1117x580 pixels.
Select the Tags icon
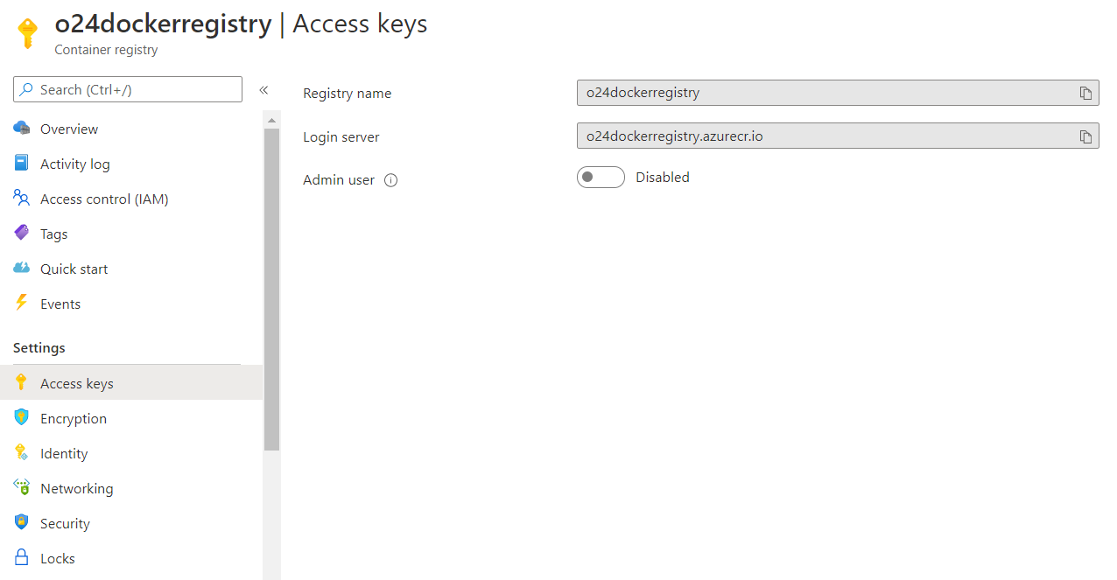click(x=21, y=234)
